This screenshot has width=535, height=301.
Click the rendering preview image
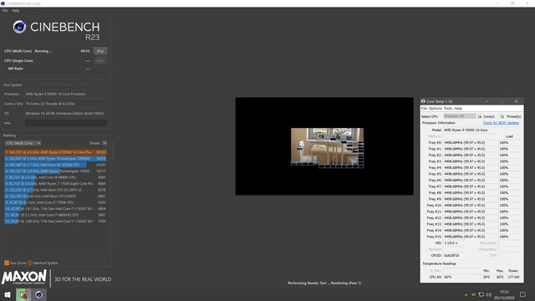[x=327, y=148]
